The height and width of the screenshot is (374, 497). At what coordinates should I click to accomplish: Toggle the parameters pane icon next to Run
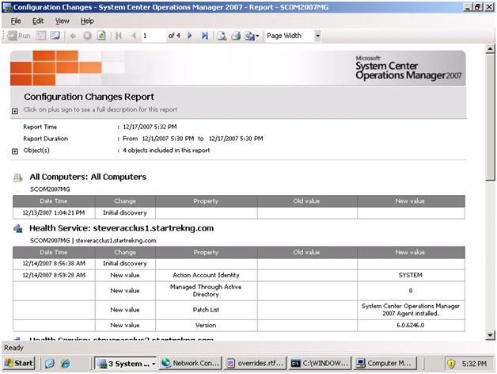[41, 36]
